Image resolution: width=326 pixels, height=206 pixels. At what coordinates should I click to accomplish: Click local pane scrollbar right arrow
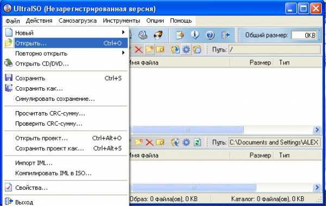tap(317, 188)
